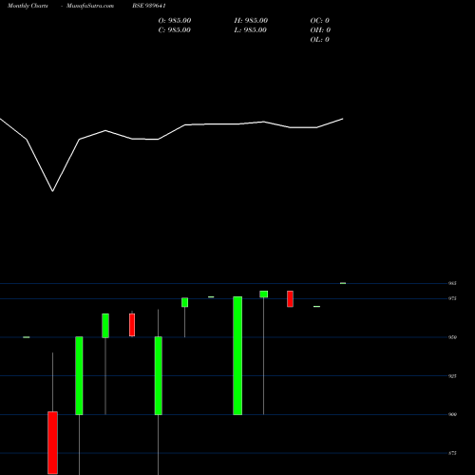Click the 875 price axis label
Image resolution: width=475 pixels, height=475 pixels.
click(x=452, y=453)
